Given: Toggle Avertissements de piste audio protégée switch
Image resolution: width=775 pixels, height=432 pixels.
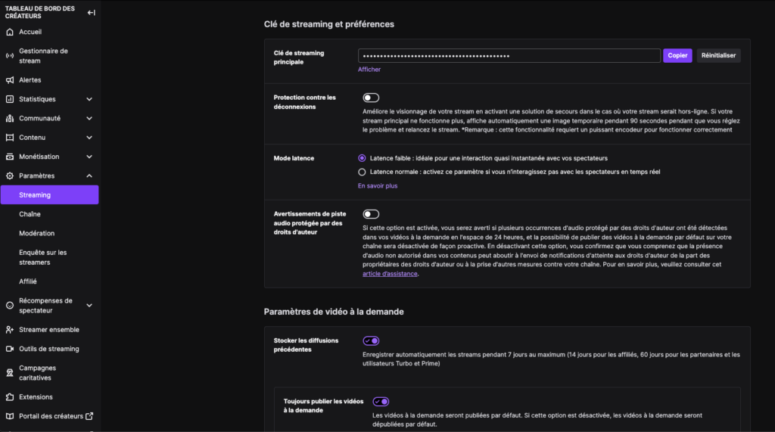Looking at the screenshot, I should tap(371, 214).
